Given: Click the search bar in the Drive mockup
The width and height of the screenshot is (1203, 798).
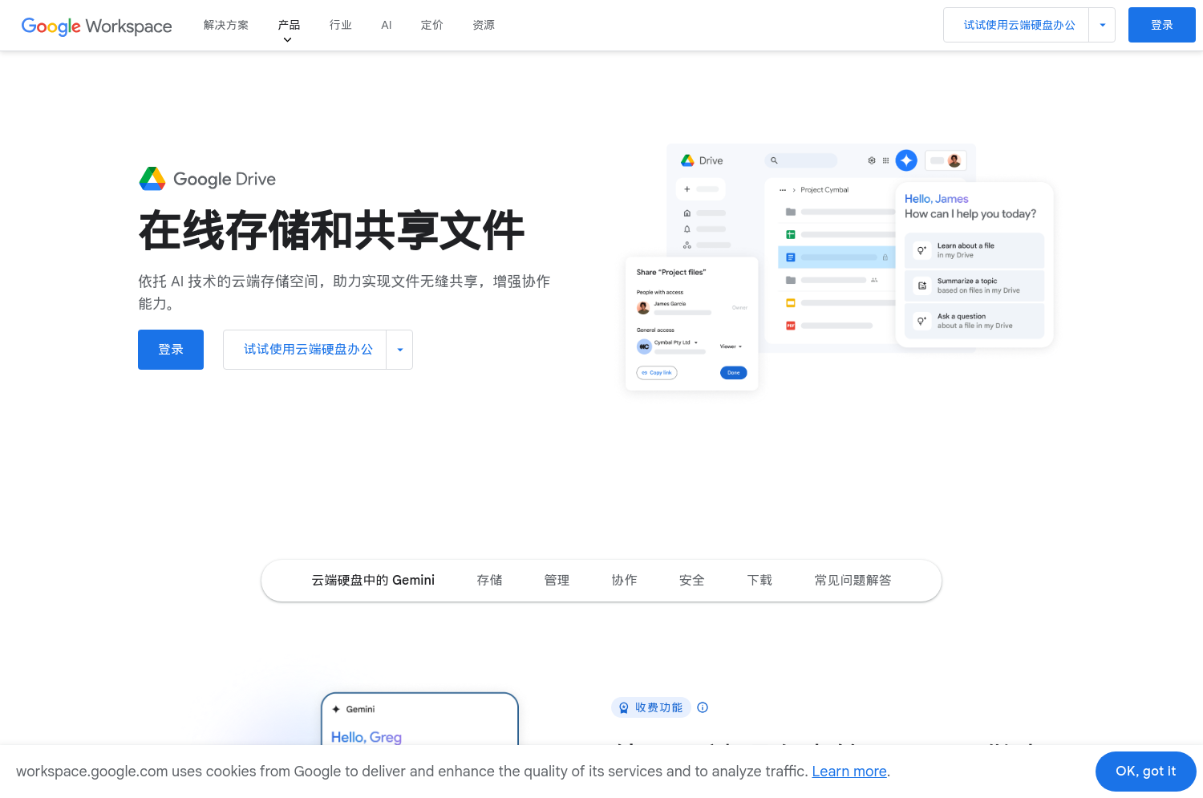Looking at the screenshot, I should point(801,160).
